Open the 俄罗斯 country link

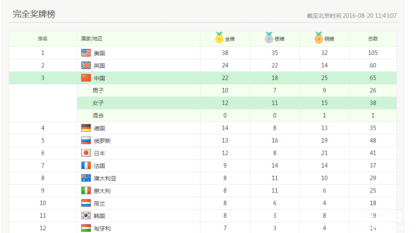coord(102,141)
